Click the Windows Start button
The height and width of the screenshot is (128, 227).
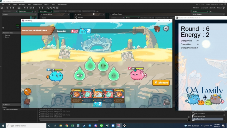2,126
